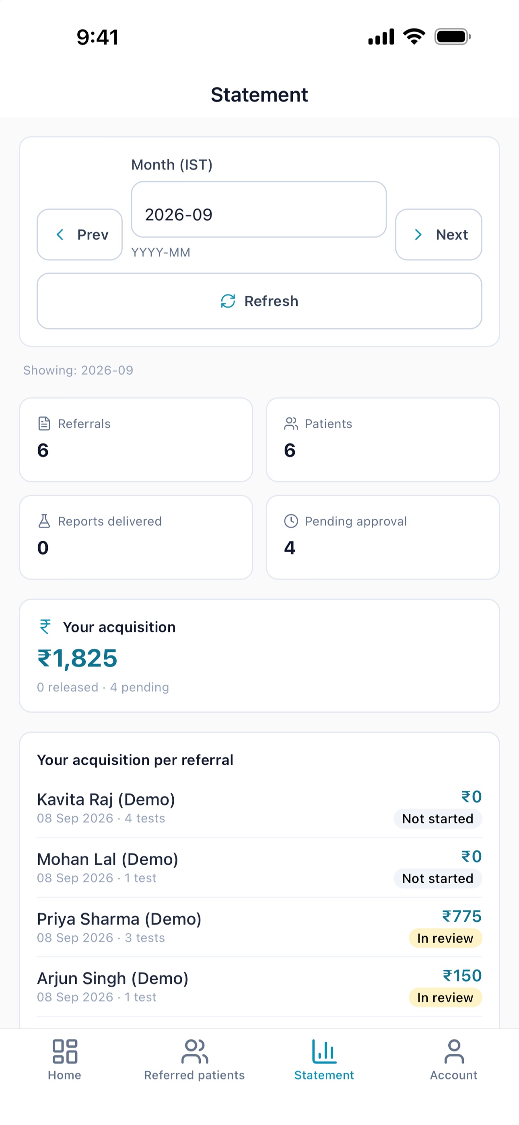This screenshot has height=1125, width=519.
Task: Open Mohan Lal (Demo) referral row
Action: pos(259,867)
